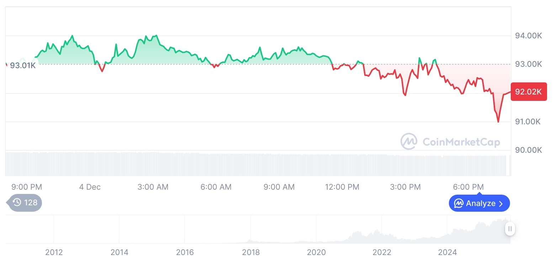Screen dimensions: 557x260
Task: Click the 4 Dec date label on the axis
Action: 90,187
